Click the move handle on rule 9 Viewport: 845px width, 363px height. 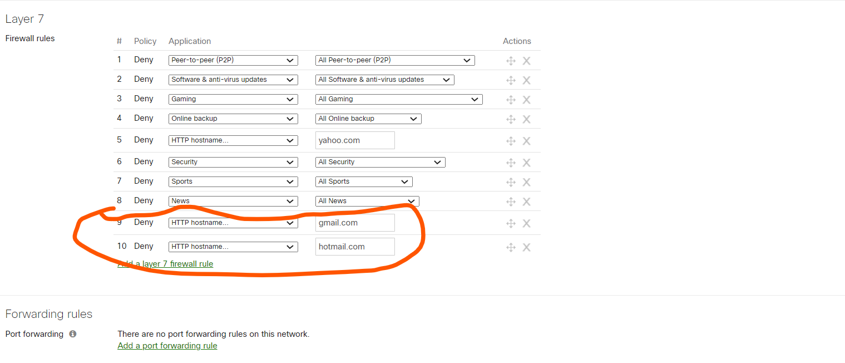point(511,223)
